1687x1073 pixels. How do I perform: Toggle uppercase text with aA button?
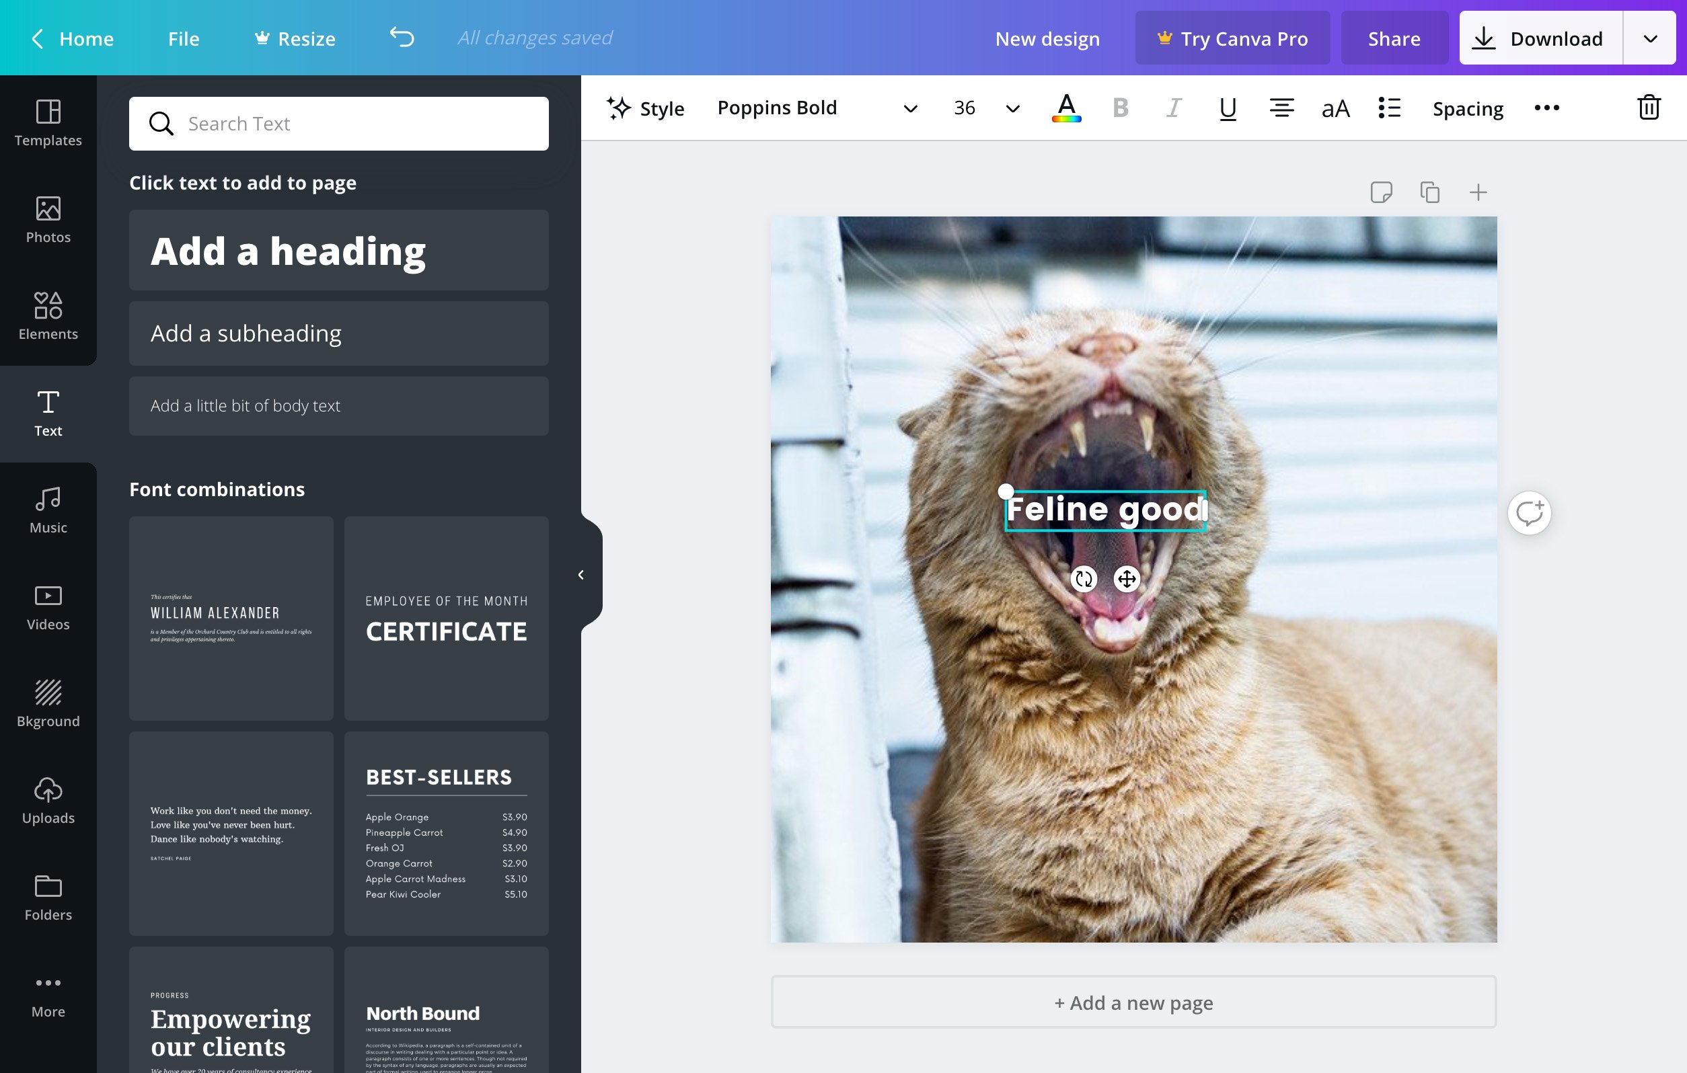click(x=1337, y=107)
